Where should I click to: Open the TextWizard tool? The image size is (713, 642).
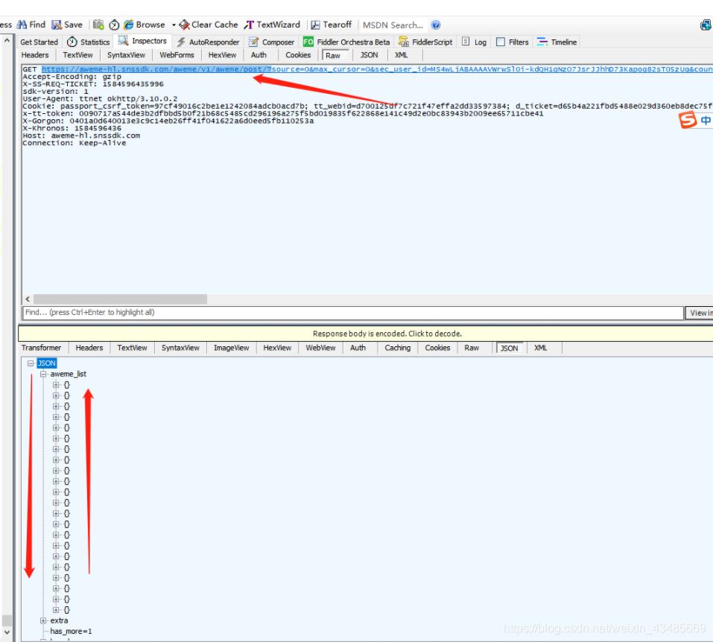click(273, 25)
